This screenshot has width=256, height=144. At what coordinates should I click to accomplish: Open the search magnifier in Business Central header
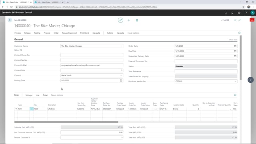pos(226,13)
